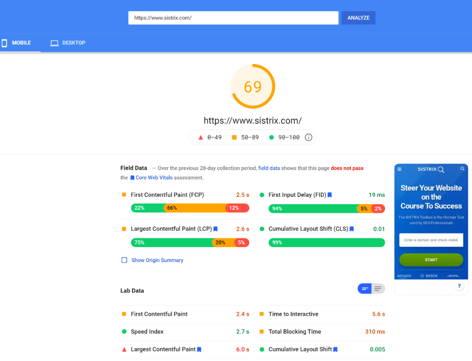The image size is (472, 361).
Task: Open the search magnifier in the SISTRIX ad
Action: point(463,169)
